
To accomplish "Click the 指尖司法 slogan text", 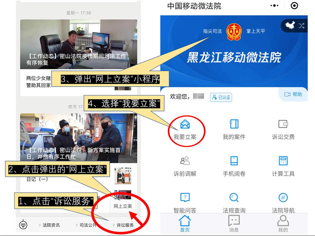I will [212, 31].
